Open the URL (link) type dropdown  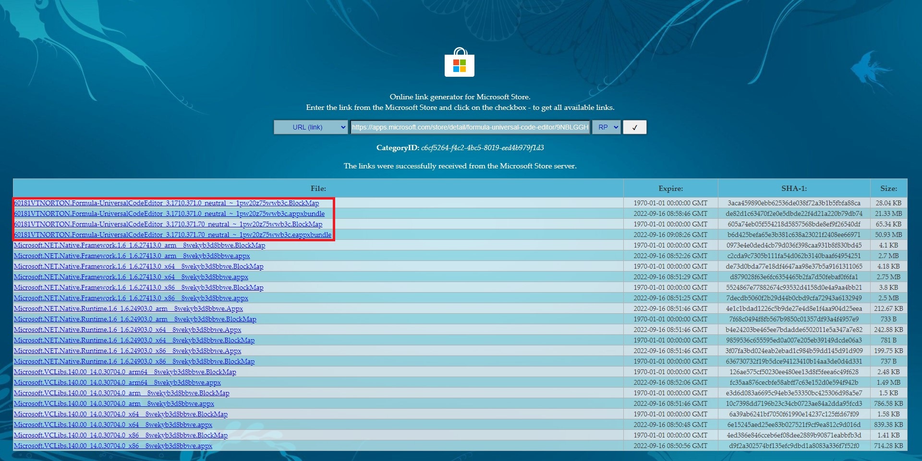pyautogui.click(x=310, y=127)
